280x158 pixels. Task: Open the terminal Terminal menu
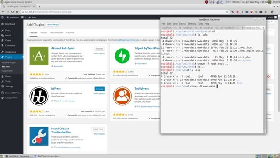tap(192, 24)
